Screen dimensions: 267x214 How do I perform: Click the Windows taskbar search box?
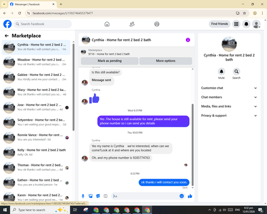40,210
